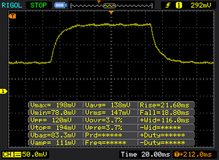Click the yellow channel 1 trigger source badge
Screen dimensions: 219x160
pos(179,5)
